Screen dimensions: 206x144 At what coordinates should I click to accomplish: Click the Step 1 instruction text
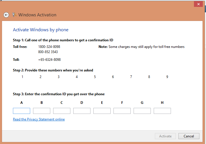pos(63,40)
